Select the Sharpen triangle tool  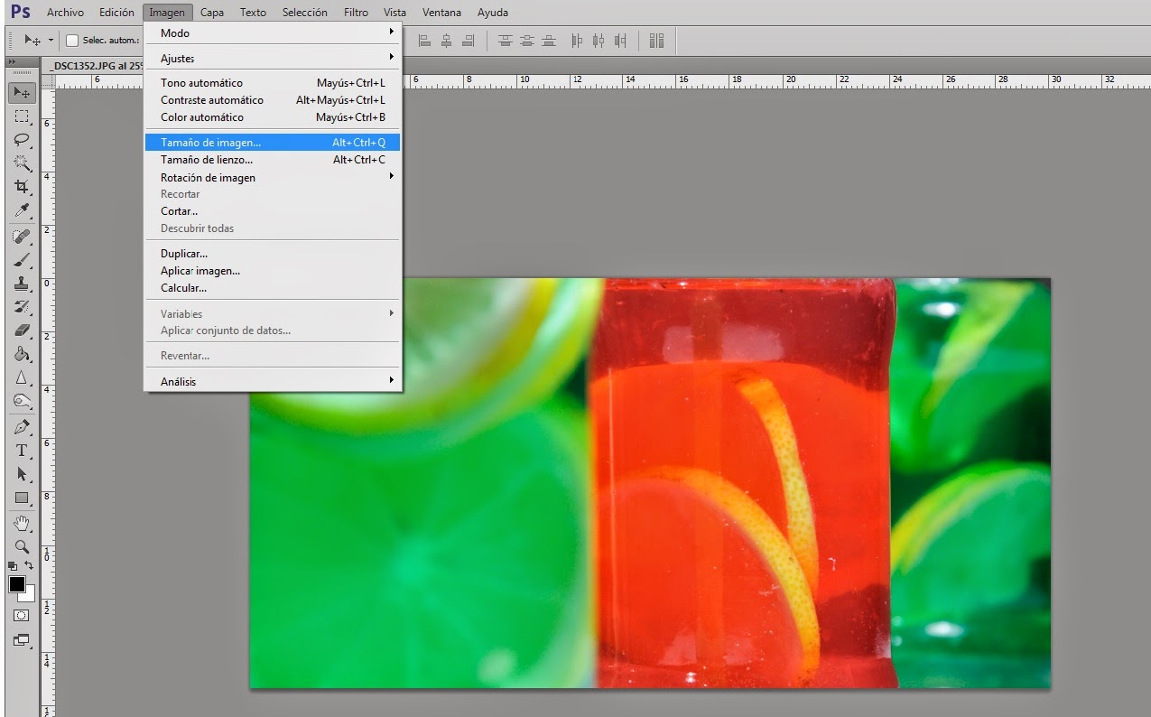(x=22, y=377)
